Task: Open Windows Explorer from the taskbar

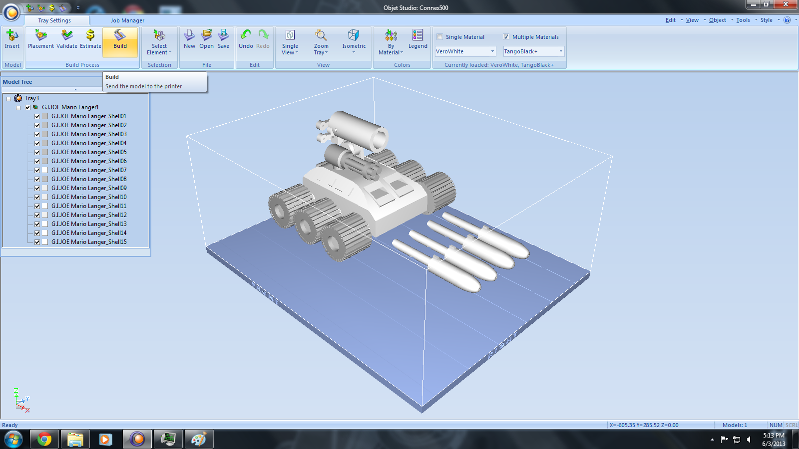Action: (x=75, y=439)
